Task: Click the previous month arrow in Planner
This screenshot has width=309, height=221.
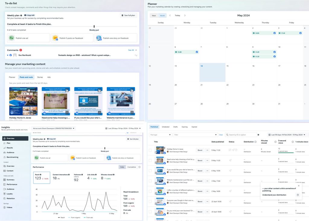Action: point(170,15)
